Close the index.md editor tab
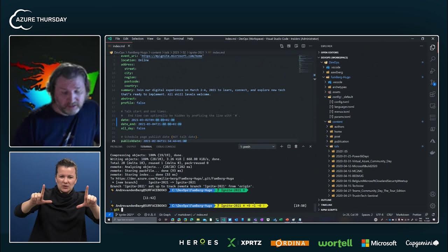448x252 pixels. point(129,46)
